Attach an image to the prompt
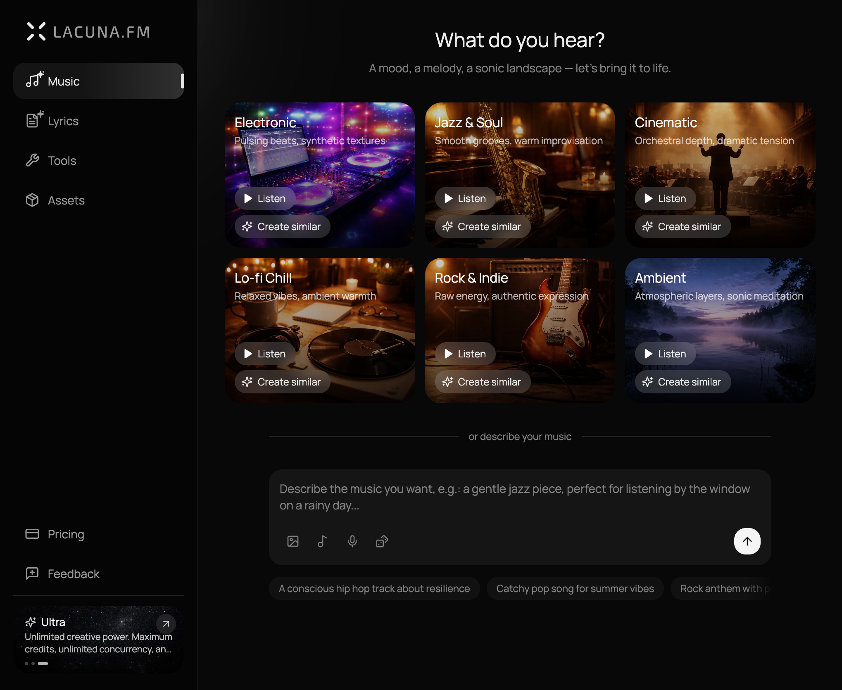Screen dimensions: 842x690 293,541
